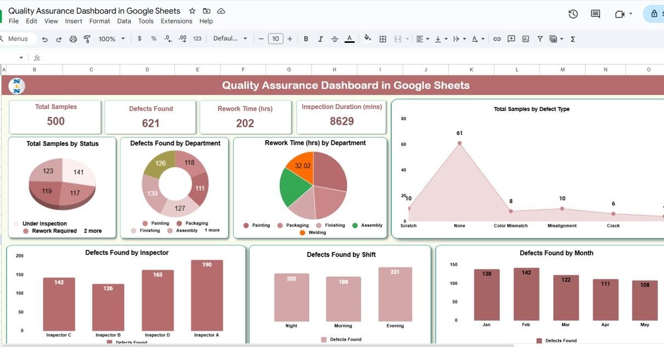Screen dimensions: 664x347
Task: Insert a chart using toolbar icon
Action: pos(526,39)
